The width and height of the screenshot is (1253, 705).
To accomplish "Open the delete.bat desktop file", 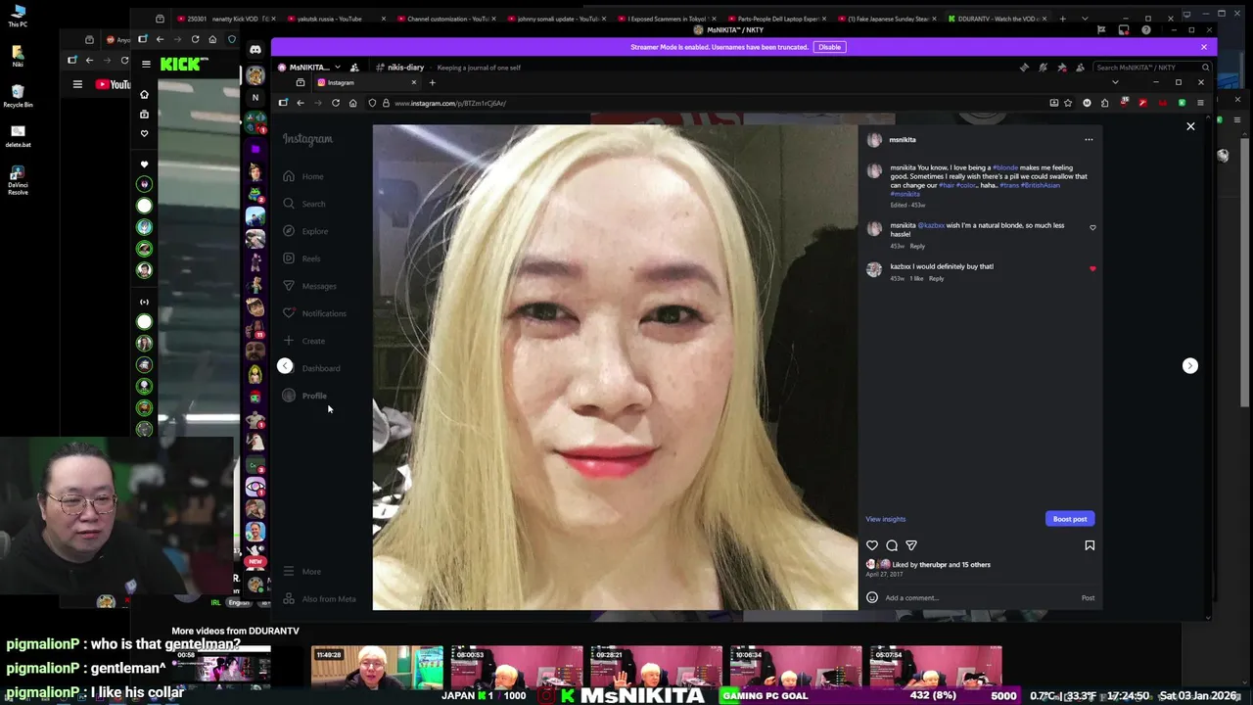I will 18,135.
